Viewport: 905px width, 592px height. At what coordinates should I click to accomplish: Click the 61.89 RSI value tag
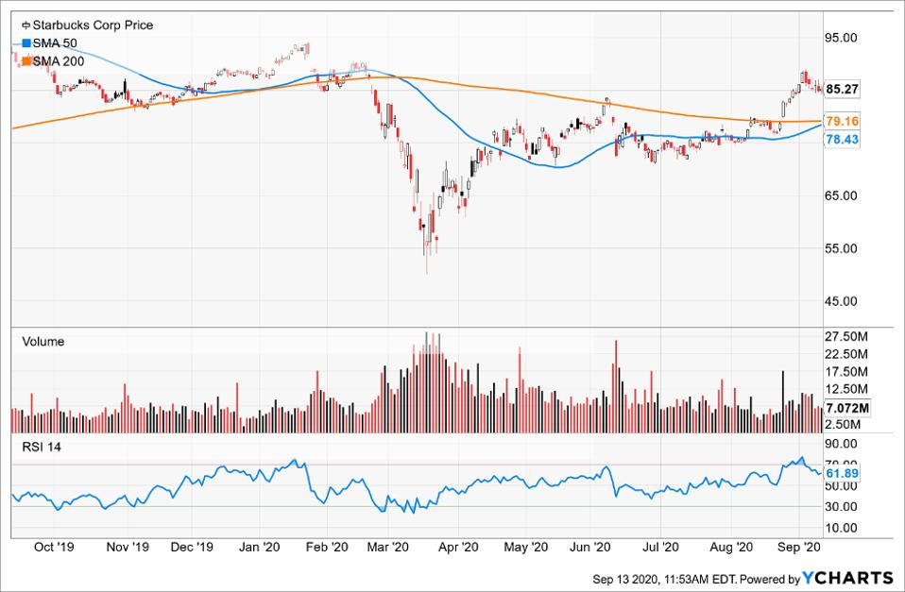point(842,472)
